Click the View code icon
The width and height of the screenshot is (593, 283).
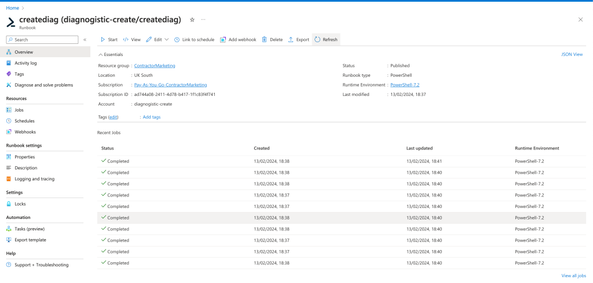126,40
